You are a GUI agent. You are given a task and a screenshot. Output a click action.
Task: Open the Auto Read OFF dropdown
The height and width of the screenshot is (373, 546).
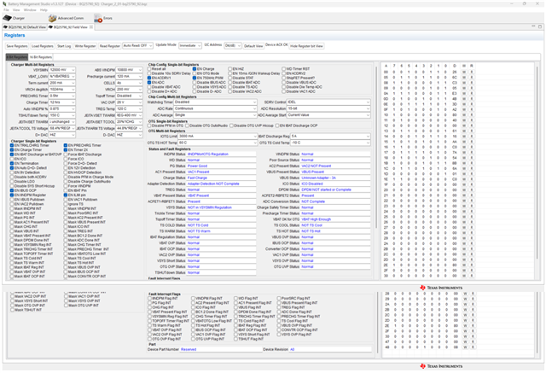[138, 45]
